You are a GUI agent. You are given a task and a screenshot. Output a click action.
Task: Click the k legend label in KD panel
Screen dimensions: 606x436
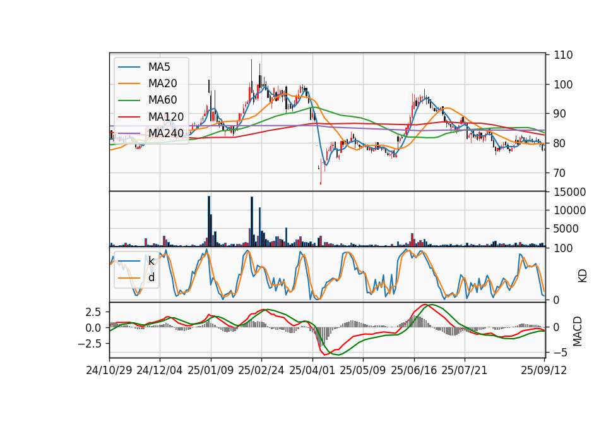pos(151,261)
